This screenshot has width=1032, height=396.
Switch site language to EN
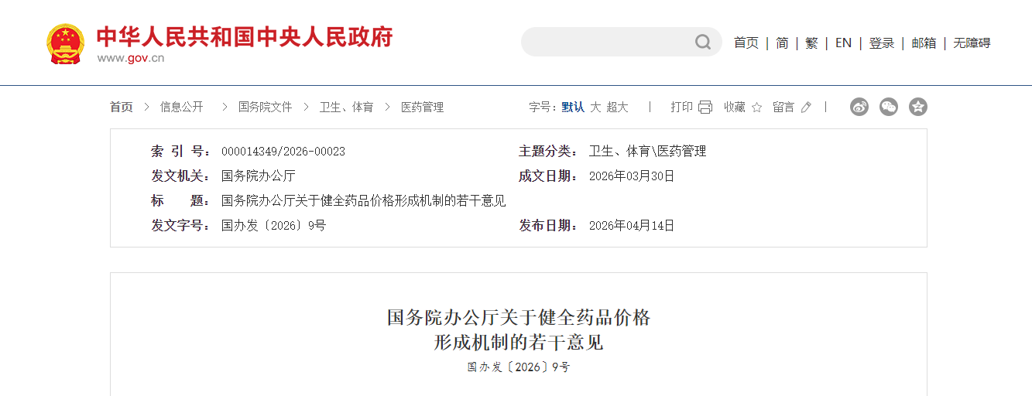843,43
